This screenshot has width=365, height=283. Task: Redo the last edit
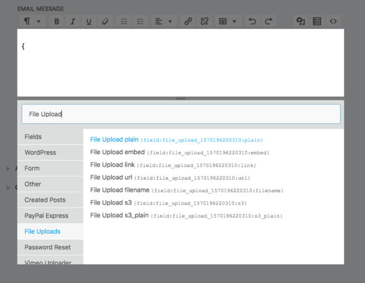coord(268,22)
